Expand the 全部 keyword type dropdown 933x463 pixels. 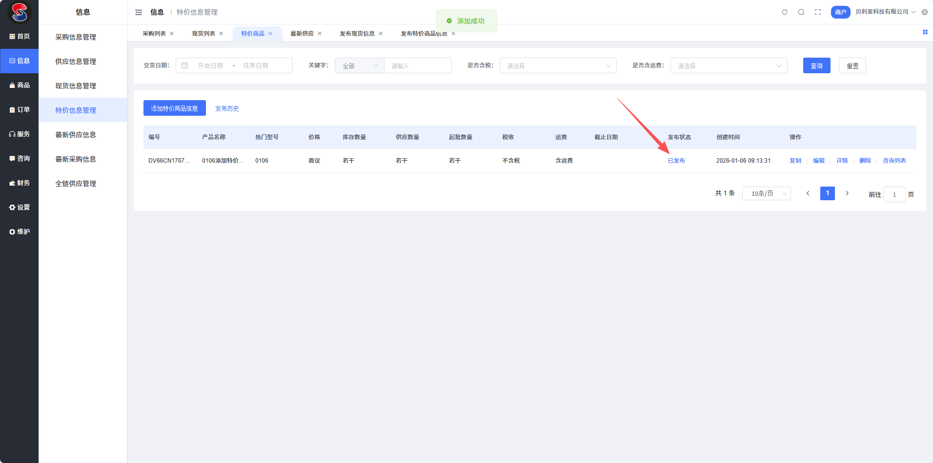pyautogui.click(x=360, y=65)
